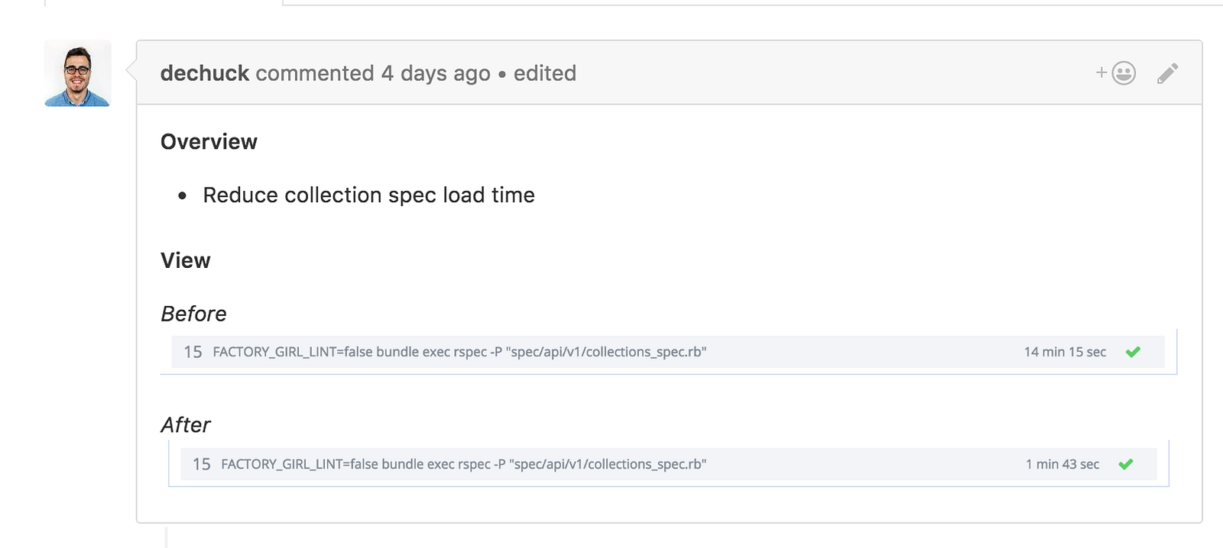Open the Before build screenshot image
The height and width of the screenshot is (548, 1223).
pyautogui.click(x=668, y=352)
